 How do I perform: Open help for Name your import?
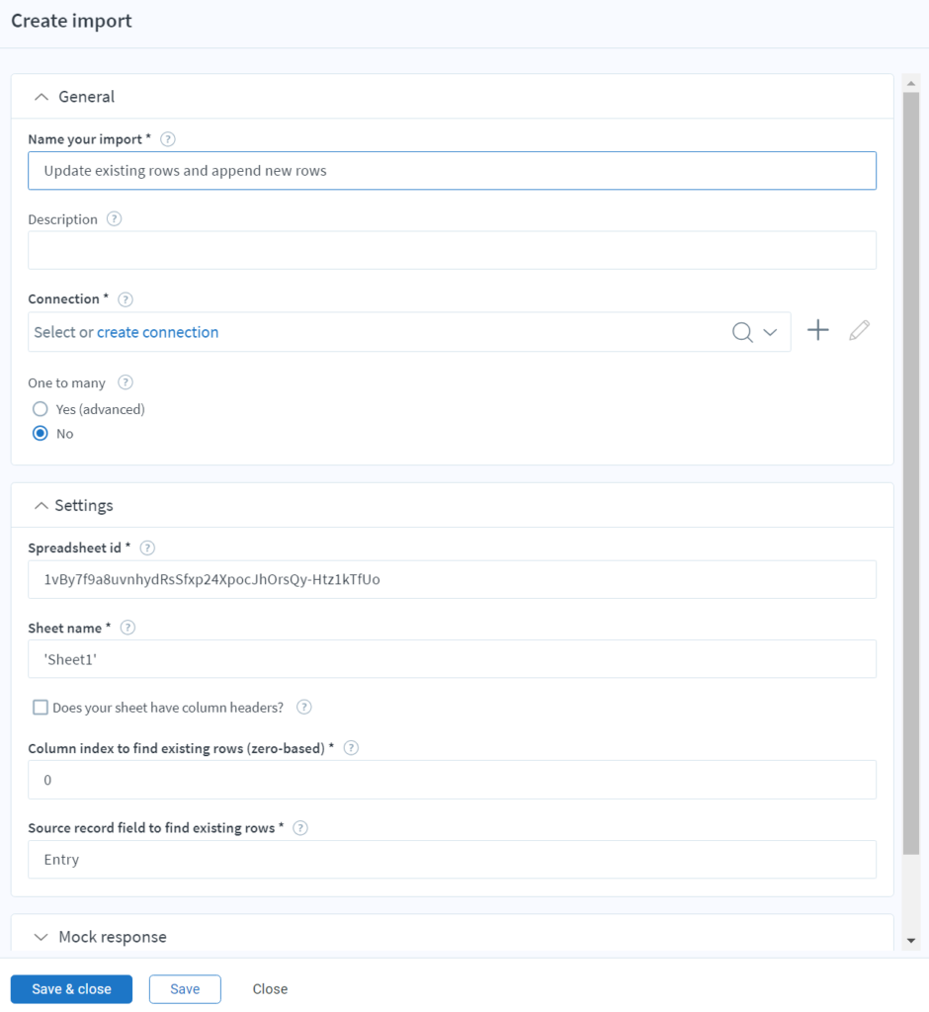167,139
